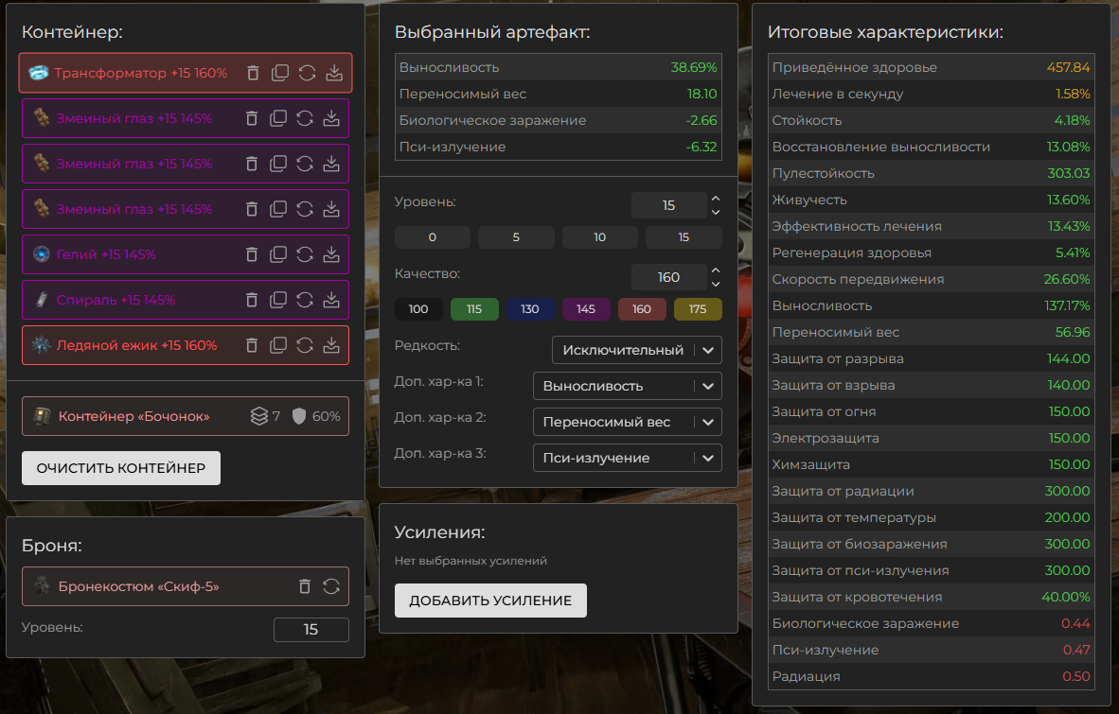
Task: Select the Гелий +15 145% row name
Action: (106, 254)
